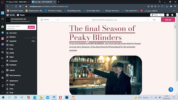Open Opera sidebar settings gear icon
178x100 pixels.
[3, 78]
